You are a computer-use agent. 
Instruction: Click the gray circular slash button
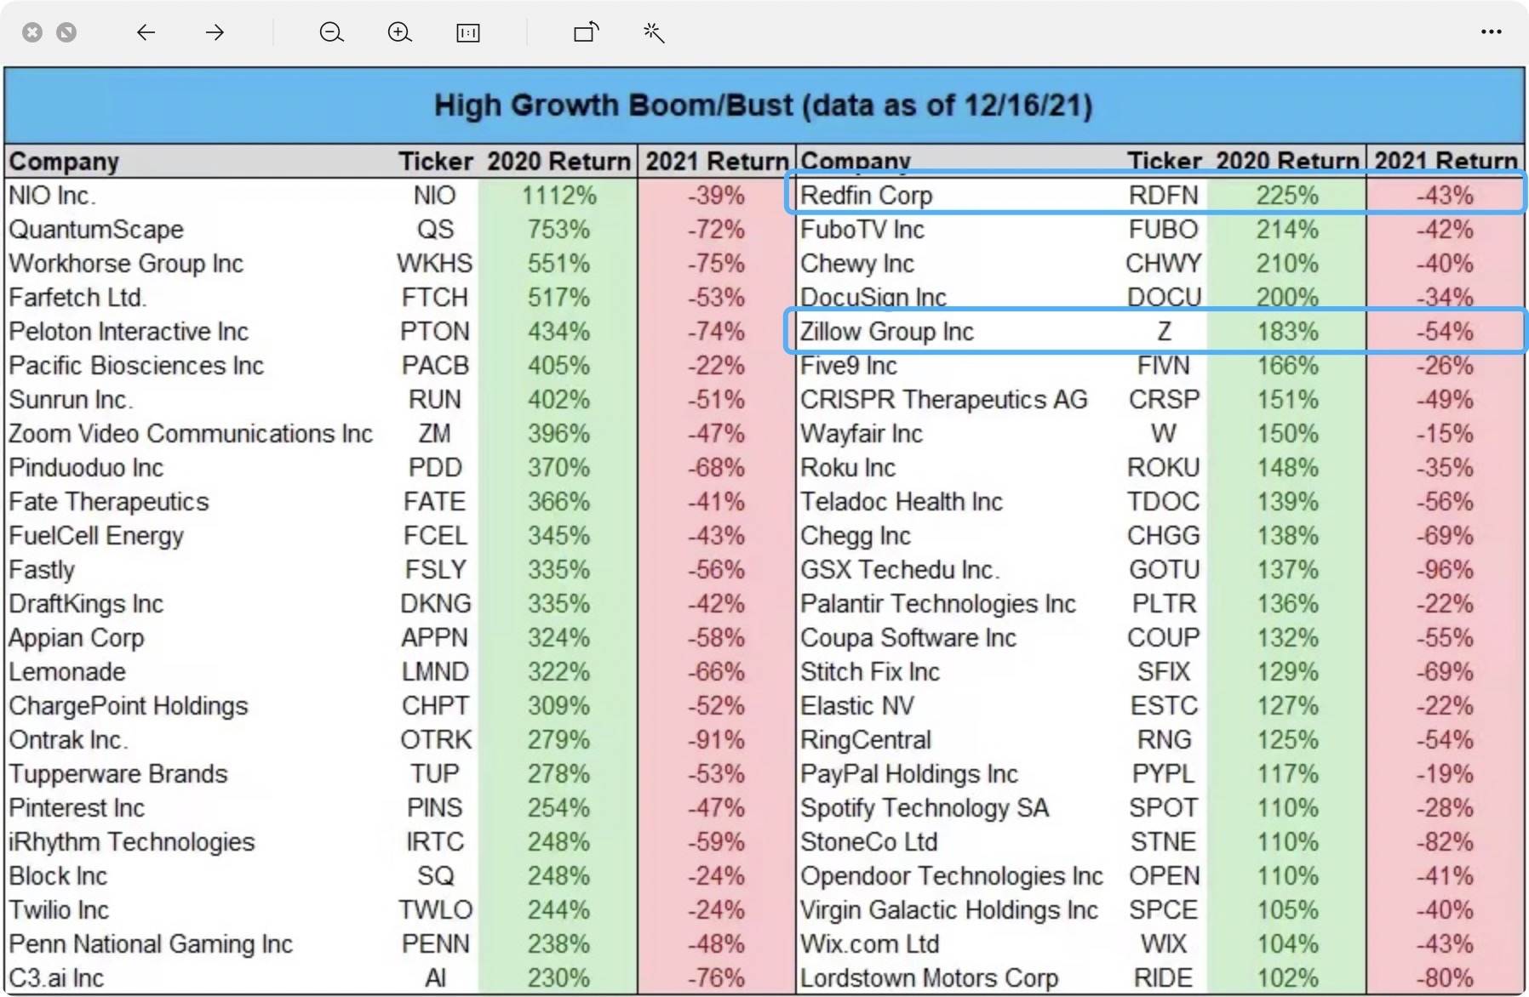tap(66, 32)
